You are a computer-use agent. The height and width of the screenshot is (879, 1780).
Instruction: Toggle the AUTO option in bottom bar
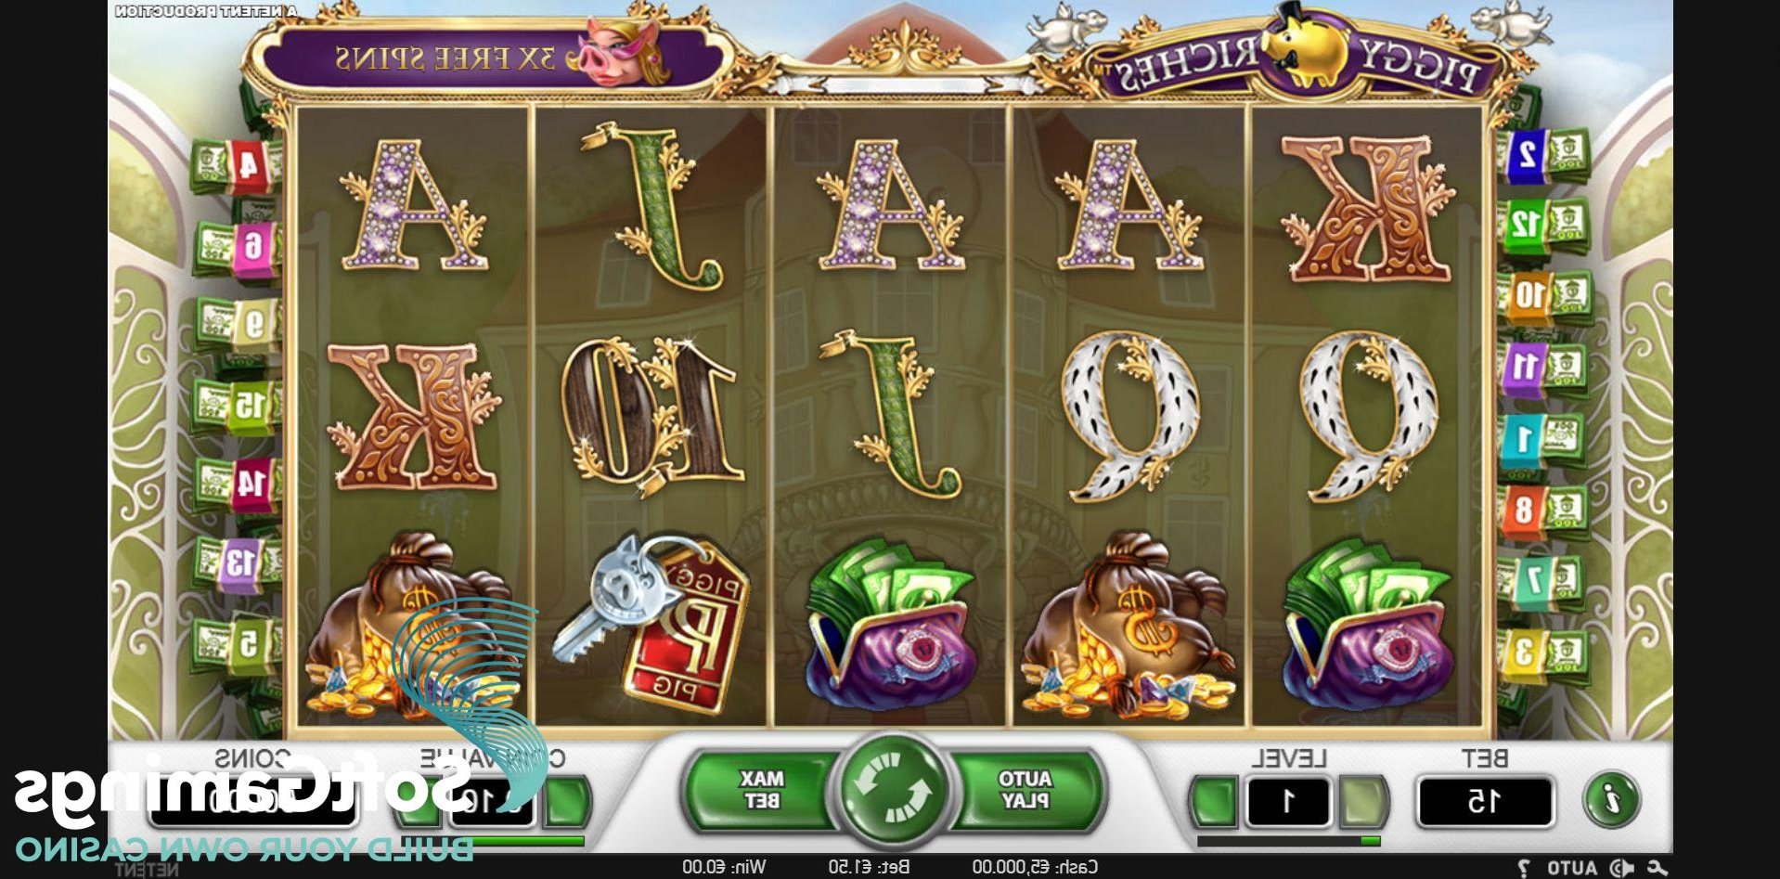1572,868
